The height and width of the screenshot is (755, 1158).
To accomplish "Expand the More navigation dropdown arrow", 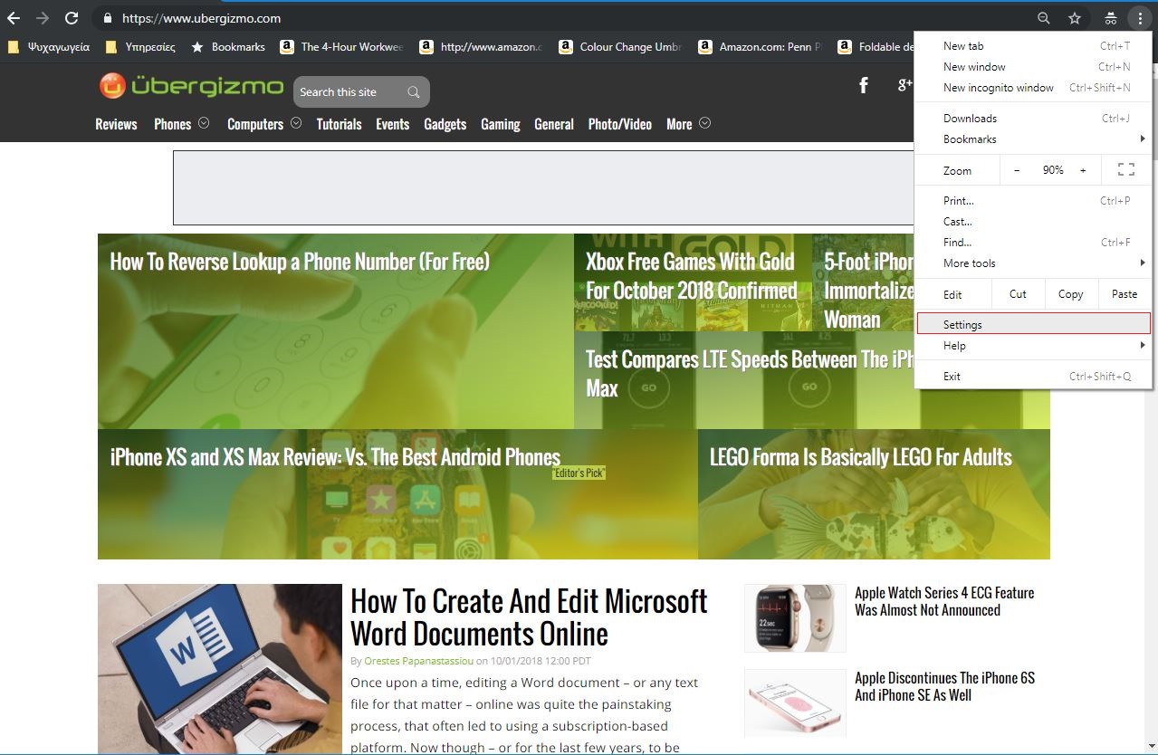I will click(704, 123).
